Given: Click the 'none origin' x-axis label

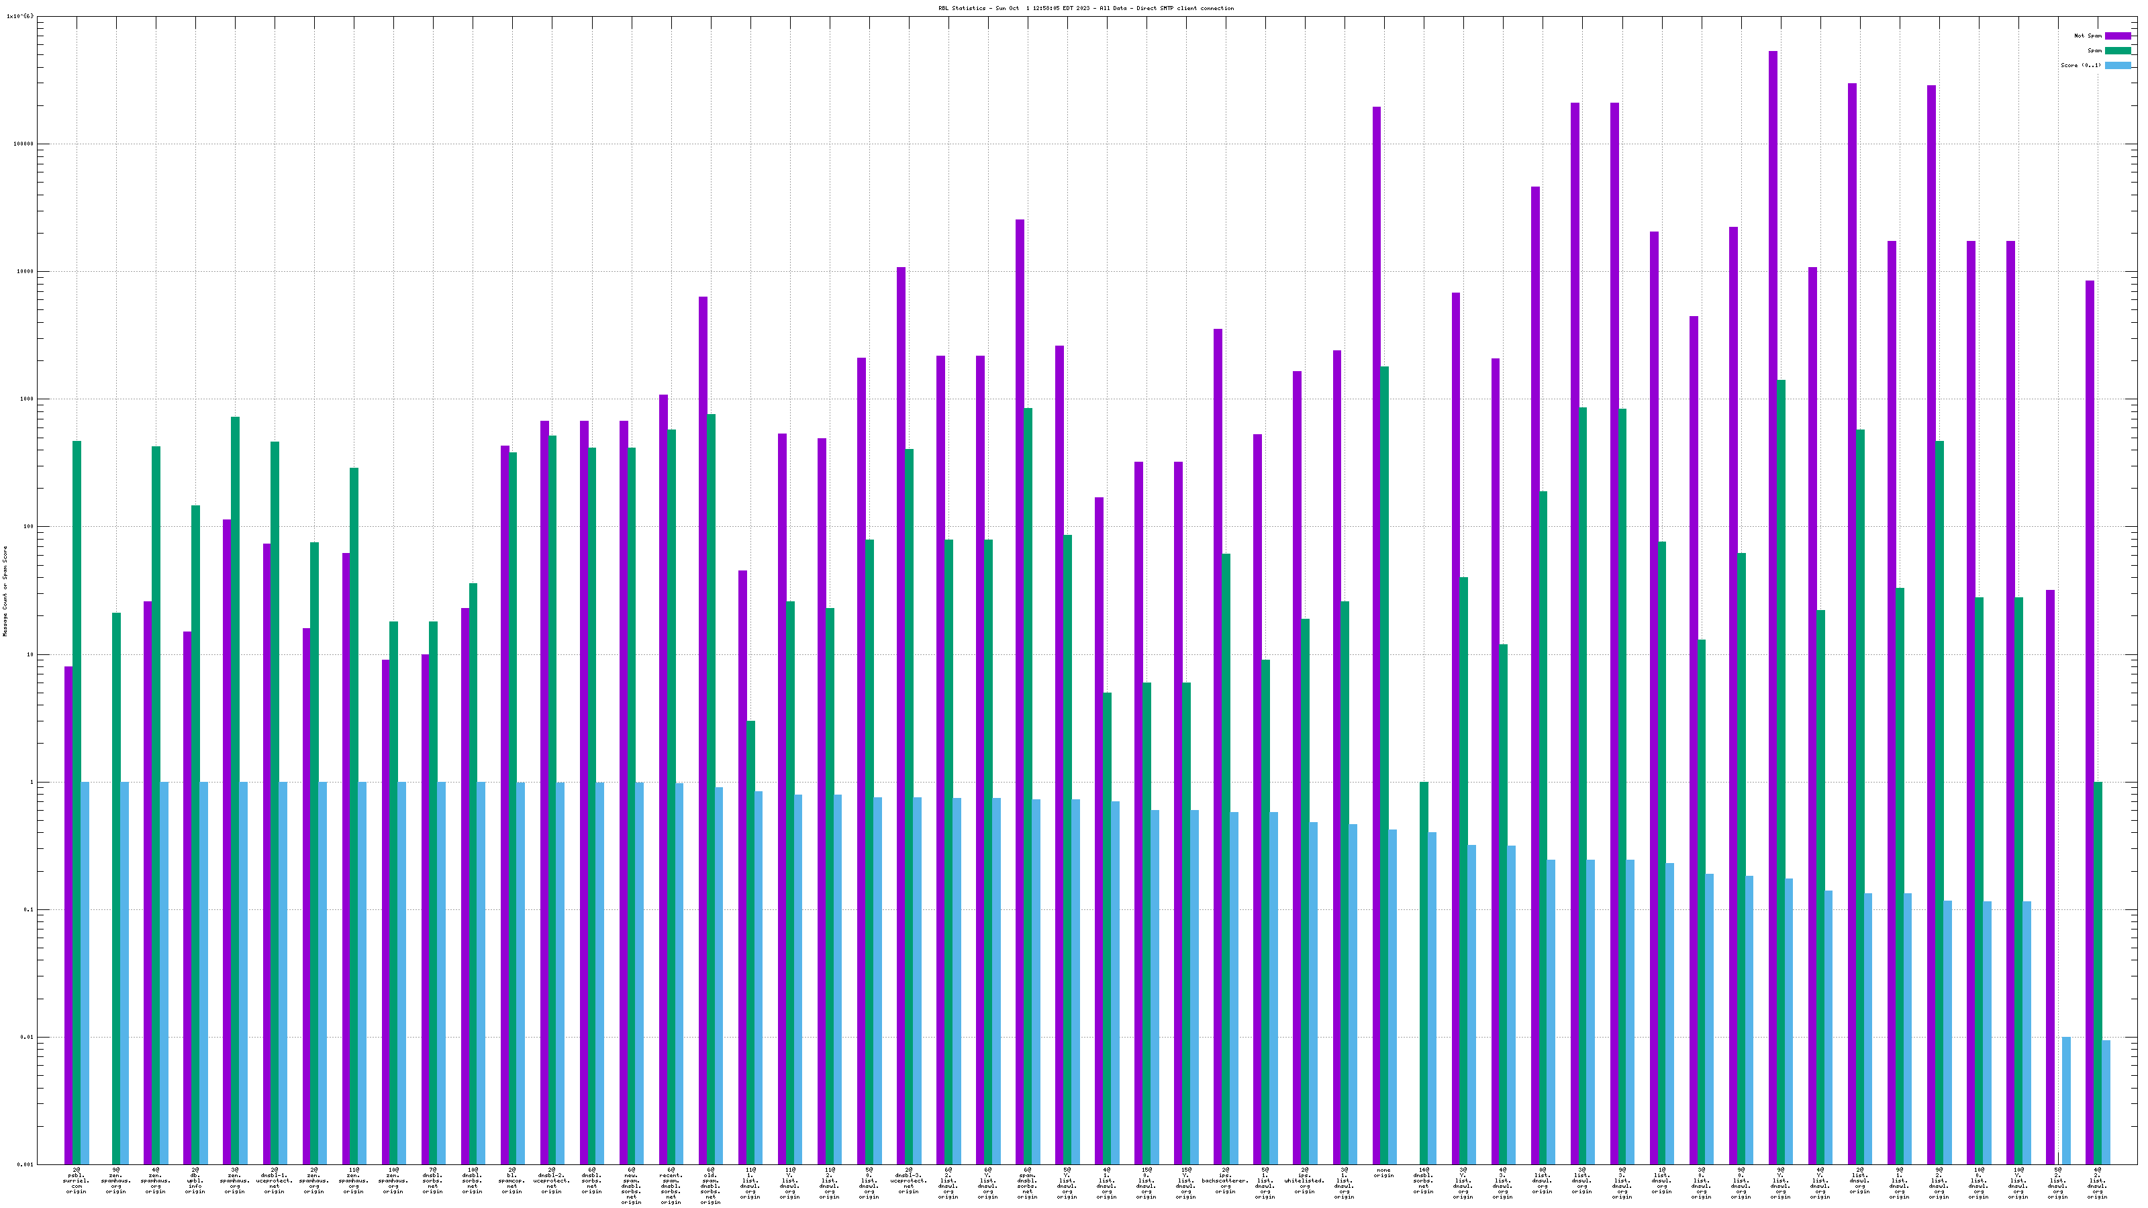Looking at the screenshot, I should click(1383, 1173).
